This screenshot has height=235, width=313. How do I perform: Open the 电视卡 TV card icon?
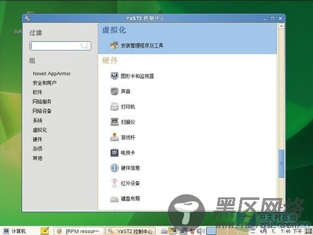point(114,152)
